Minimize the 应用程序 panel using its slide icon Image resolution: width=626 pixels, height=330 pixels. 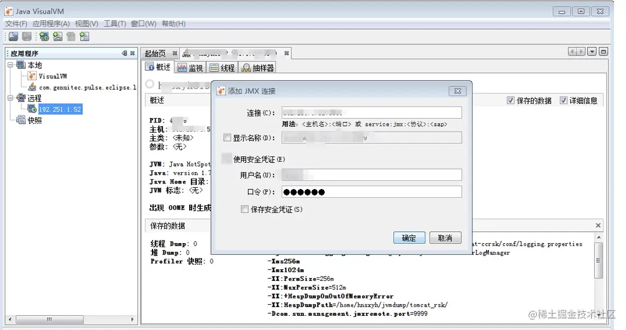125,53
